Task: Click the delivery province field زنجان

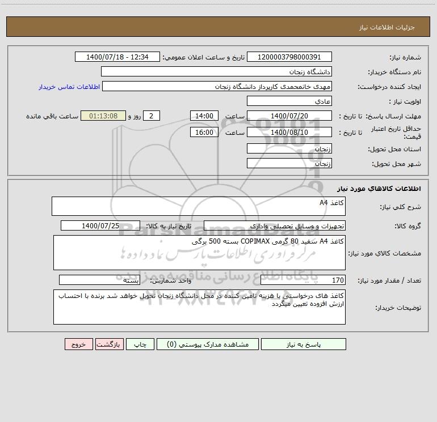Action: pyautogui.click(x=289, y=148)
